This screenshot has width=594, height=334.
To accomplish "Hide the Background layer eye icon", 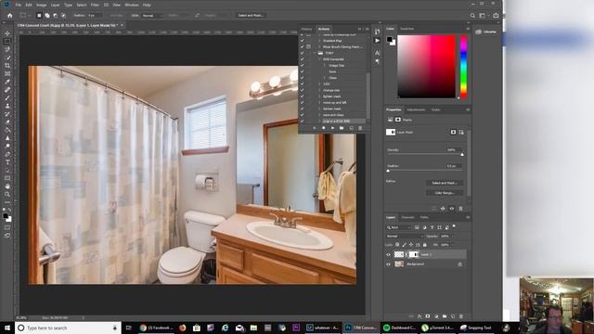I will [x=388, y=264].
